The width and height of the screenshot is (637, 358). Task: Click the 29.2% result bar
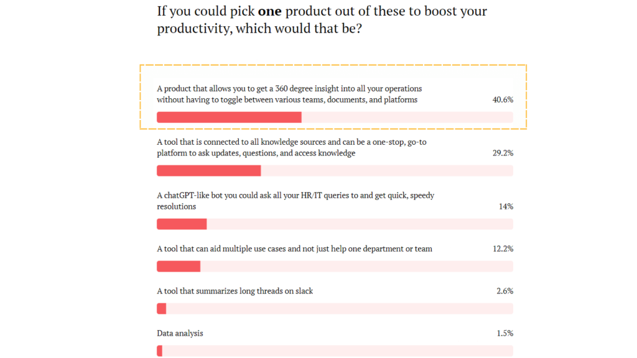[x=335, y=171]
